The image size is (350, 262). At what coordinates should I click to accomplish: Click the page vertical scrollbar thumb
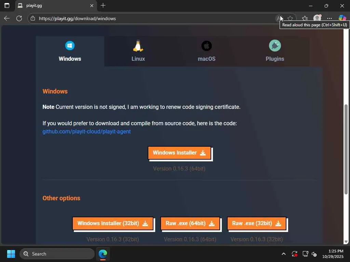[346, 149]
